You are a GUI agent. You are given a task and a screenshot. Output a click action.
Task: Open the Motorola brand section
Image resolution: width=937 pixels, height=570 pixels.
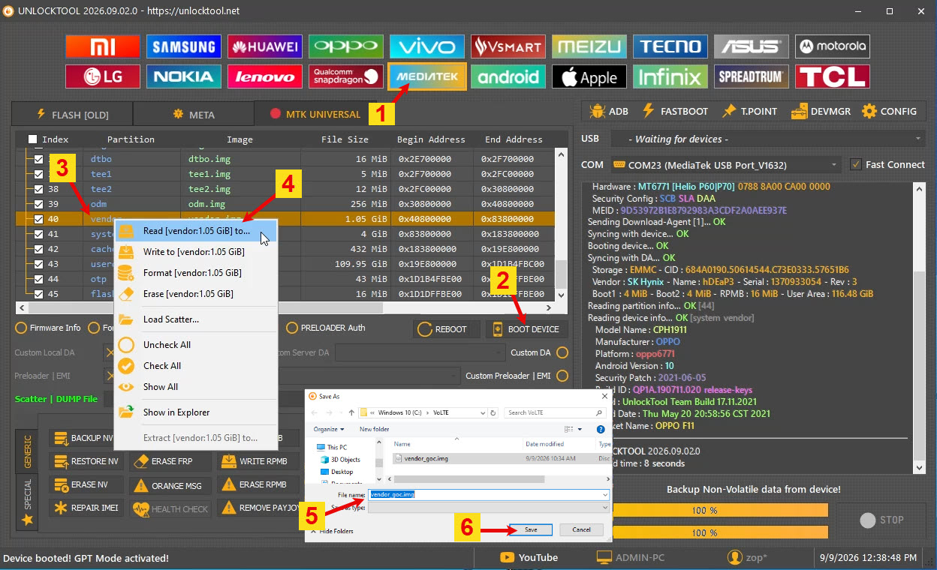pyautogui.click(x=833, y=46)
